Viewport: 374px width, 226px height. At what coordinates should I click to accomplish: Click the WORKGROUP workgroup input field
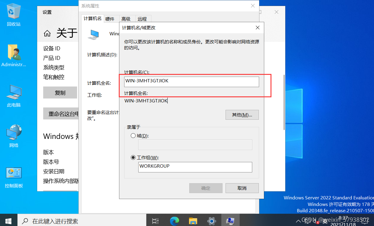(195, 167)
